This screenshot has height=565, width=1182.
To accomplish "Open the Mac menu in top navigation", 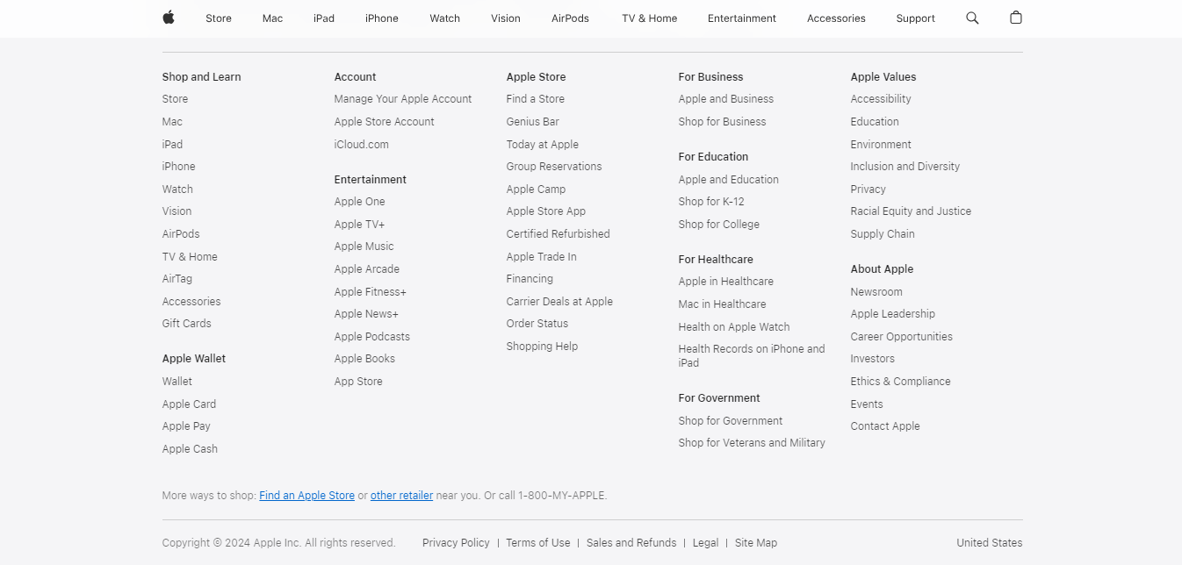I will pyautogui.click(x=273, y=18).
